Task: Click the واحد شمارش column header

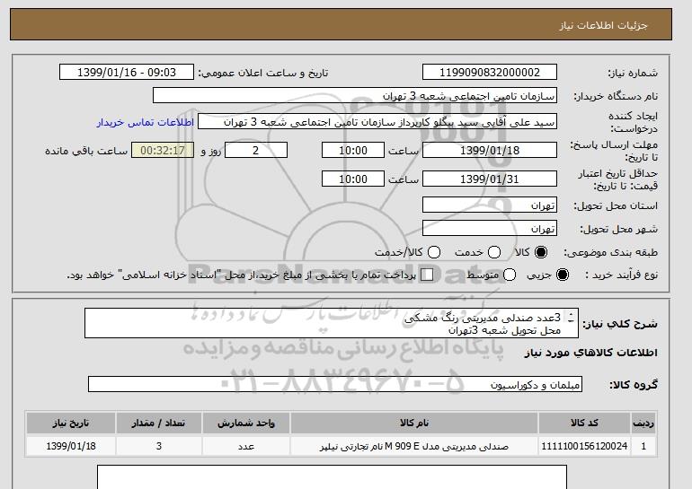Action: 246,423
